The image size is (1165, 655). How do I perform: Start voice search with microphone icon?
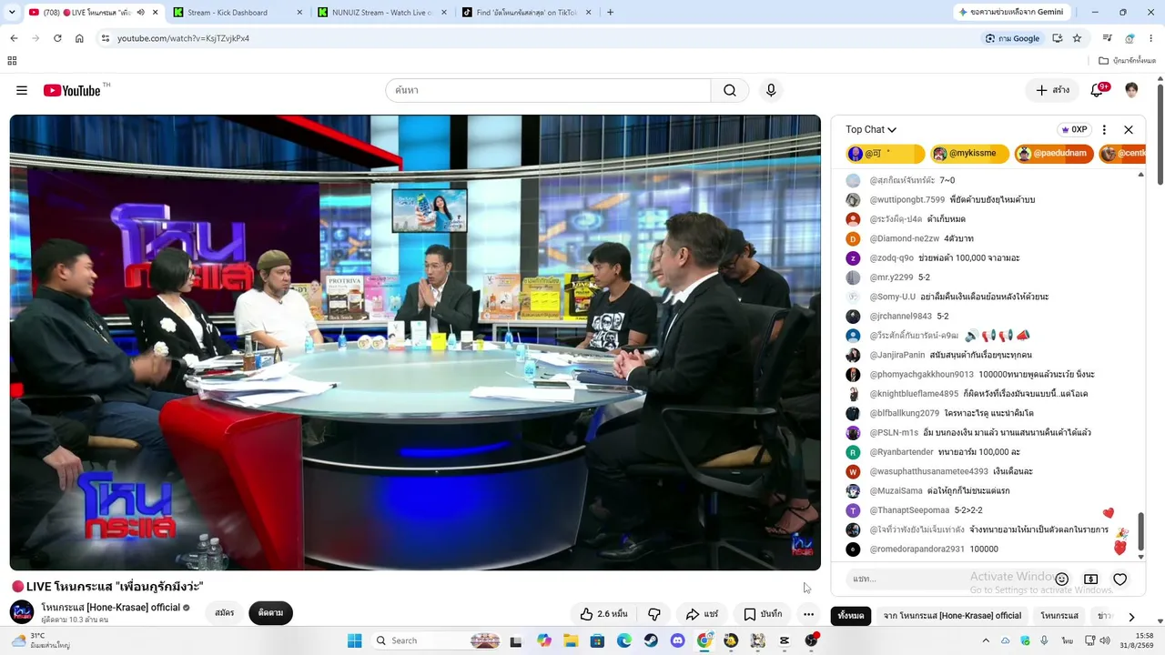click(771, 90)
